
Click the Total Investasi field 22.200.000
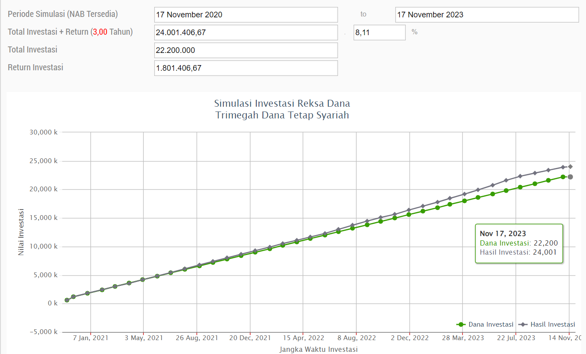coord(246,50)
